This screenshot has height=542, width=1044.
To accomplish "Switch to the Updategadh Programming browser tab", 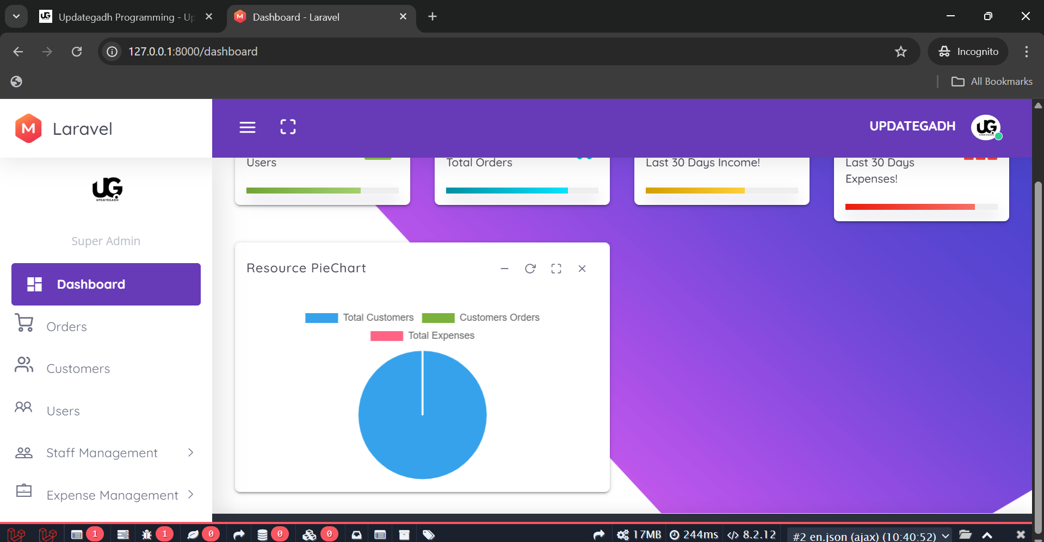I will 126,17.
